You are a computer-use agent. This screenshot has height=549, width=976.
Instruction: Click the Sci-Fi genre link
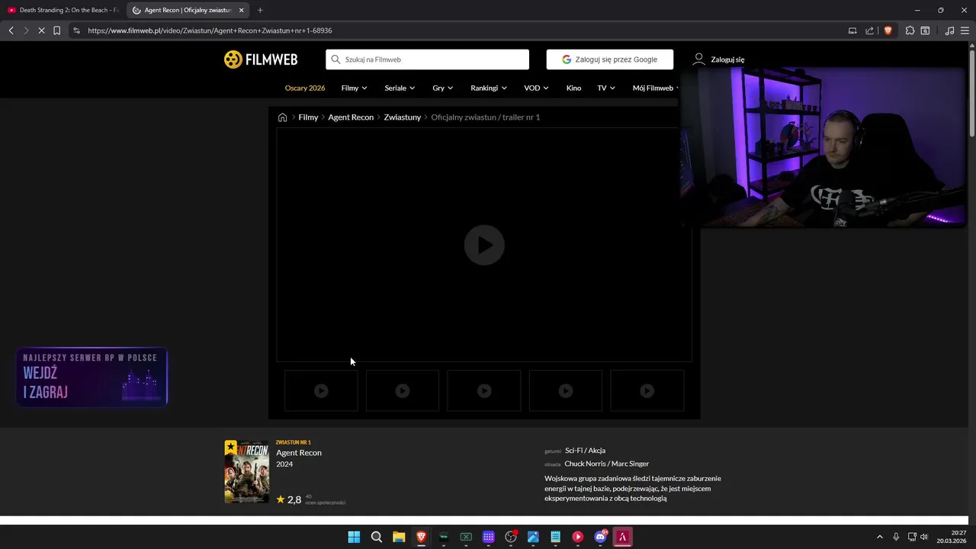point(573,451)
